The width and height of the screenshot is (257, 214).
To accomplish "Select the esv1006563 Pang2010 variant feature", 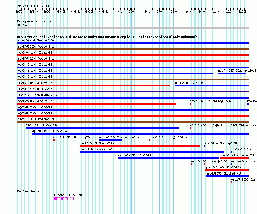I will 198,164.
